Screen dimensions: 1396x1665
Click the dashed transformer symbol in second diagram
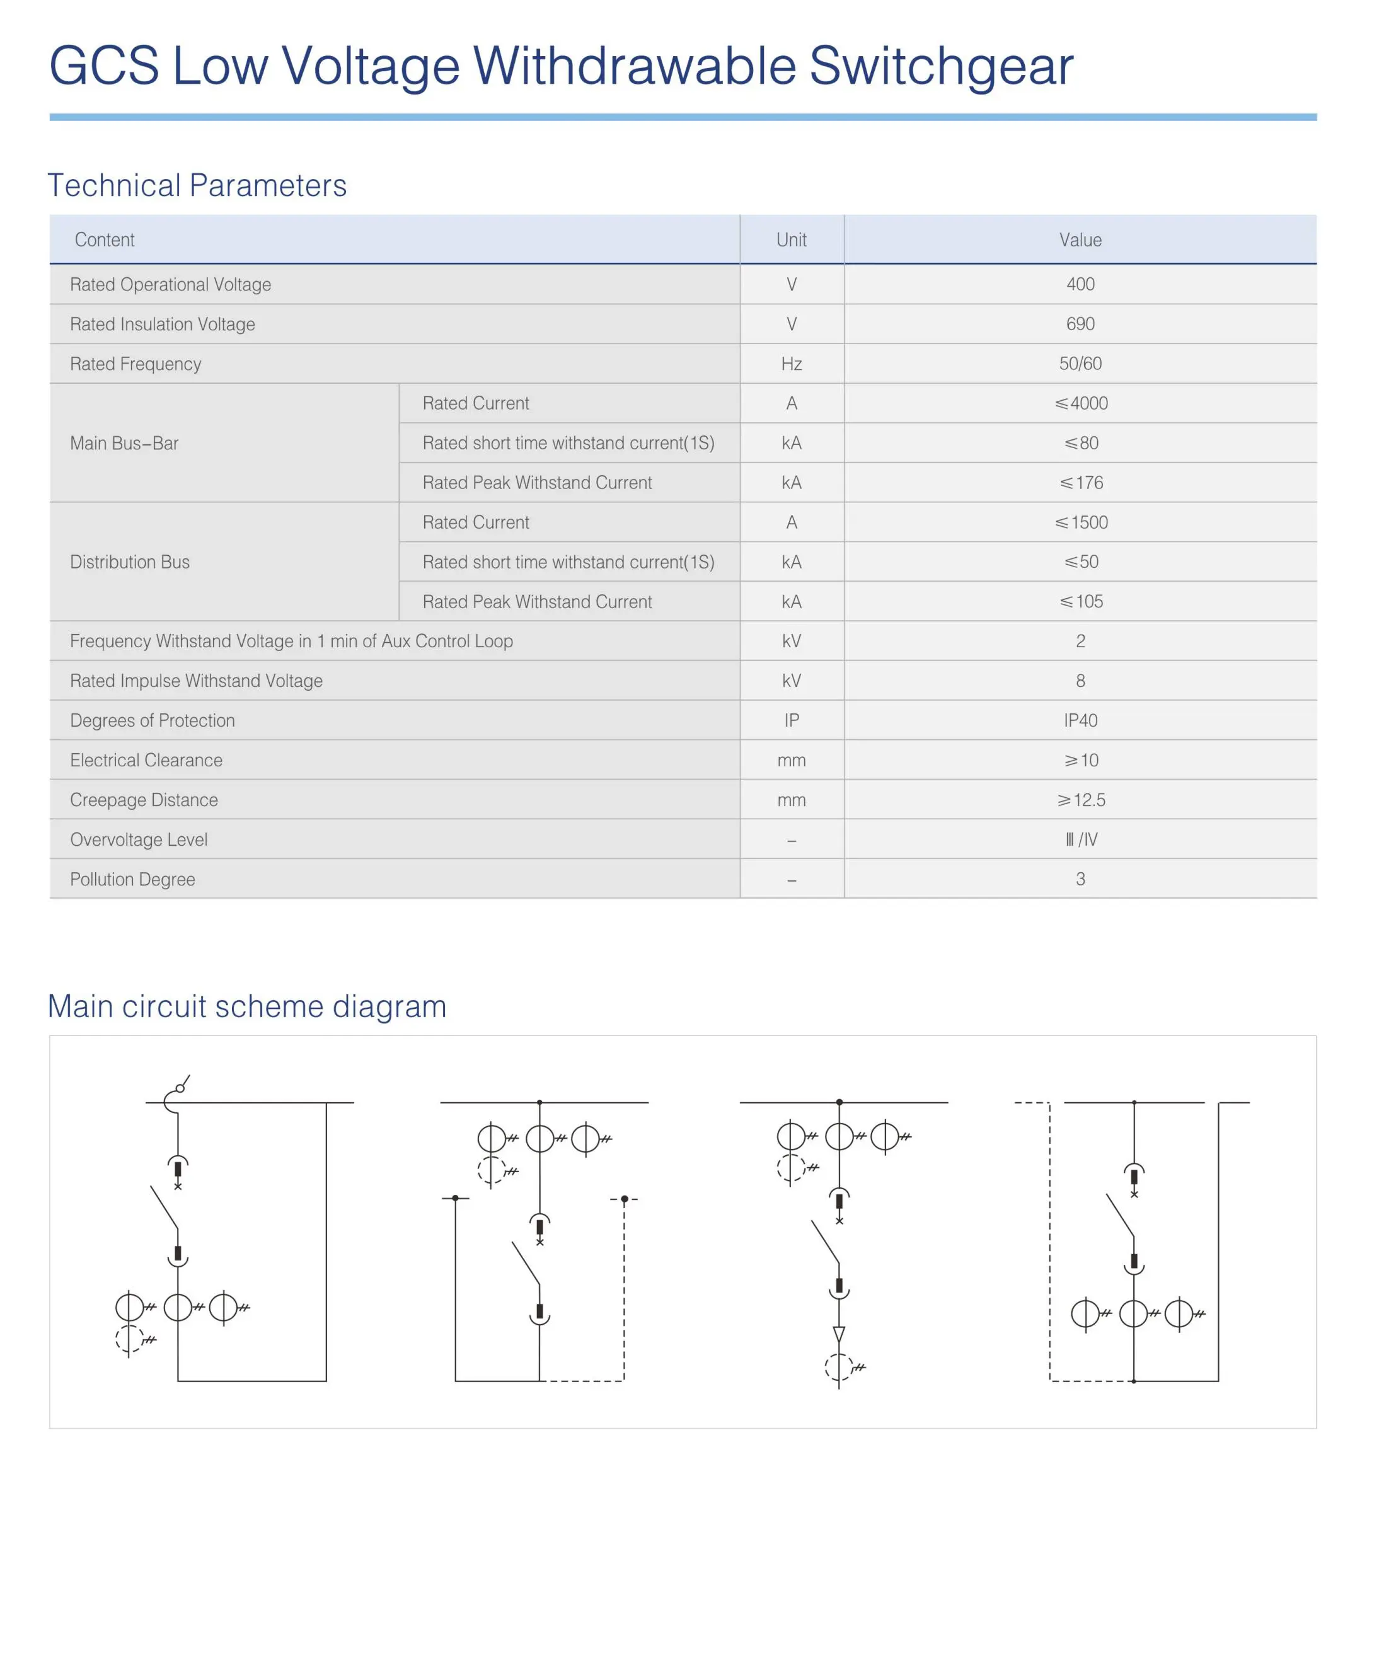pos(492,1170)
